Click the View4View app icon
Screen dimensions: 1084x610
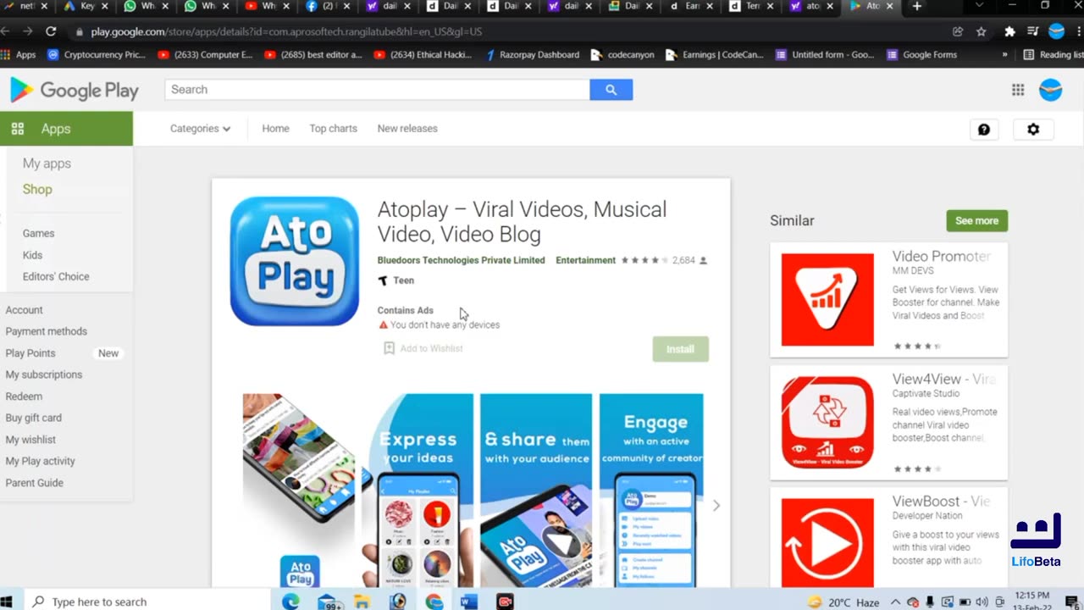coord(827,422)
